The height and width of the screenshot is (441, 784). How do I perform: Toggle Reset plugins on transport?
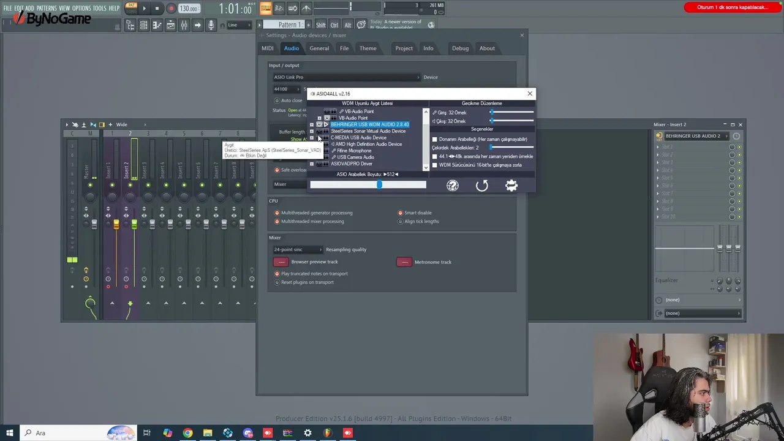(277, 282)
